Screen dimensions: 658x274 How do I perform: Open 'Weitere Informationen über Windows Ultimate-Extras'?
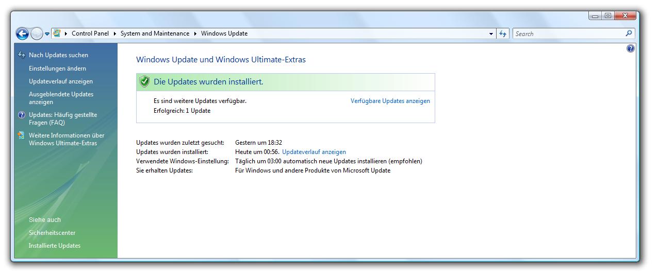point(66,139)
